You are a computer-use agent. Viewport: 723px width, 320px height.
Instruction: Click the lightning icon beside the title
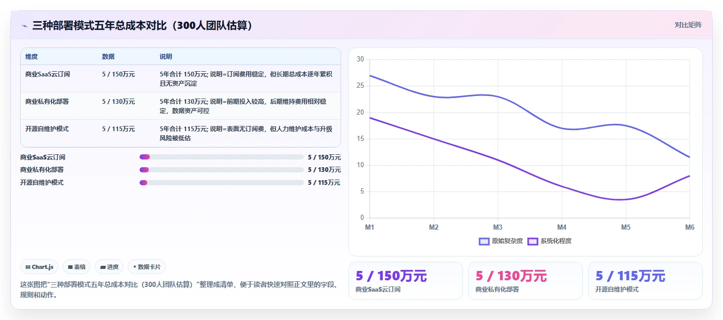[24, 25]
